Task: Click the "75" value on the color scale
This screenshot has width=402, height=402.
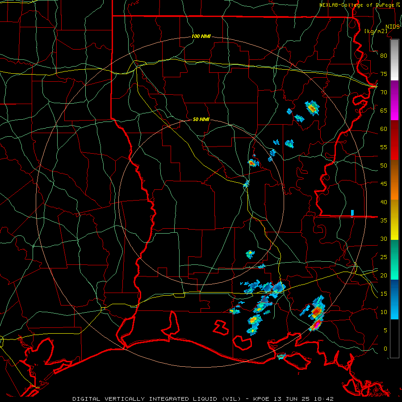Action: click(x=384, y=74)
